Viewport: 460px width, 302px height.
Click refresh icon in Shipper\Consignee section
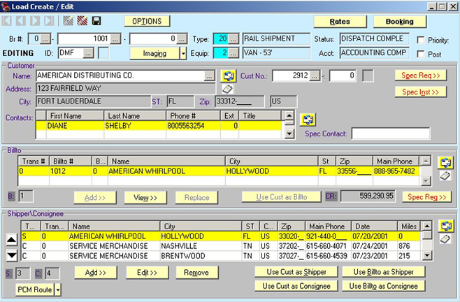click(446, 226)
